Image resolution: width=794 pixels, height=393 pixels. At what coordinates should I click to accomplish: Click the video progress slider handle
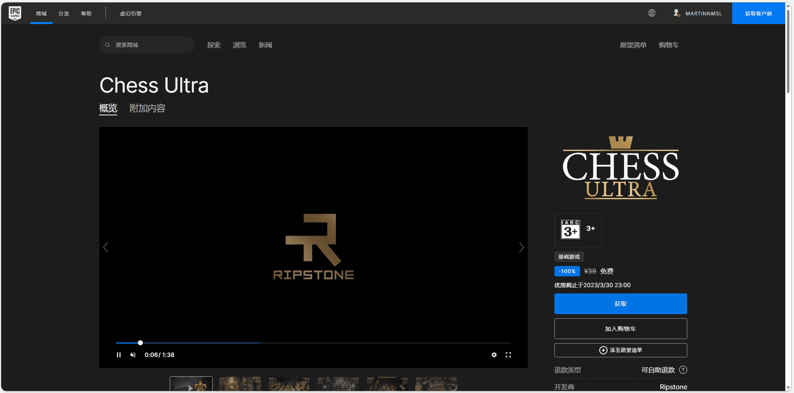[140, 343]
